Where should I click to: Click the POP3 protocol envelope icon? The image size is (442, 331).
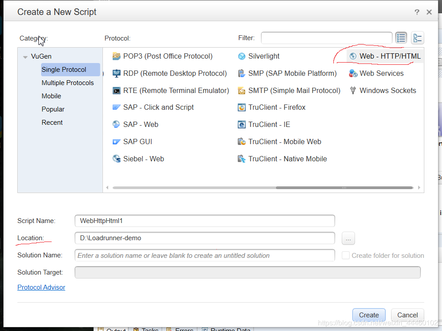(116, 56)
